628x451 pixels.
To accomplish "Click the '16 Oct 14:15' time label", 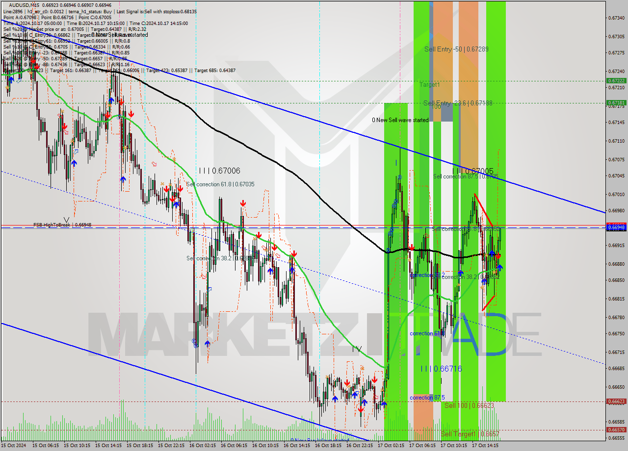I will 297,446.
